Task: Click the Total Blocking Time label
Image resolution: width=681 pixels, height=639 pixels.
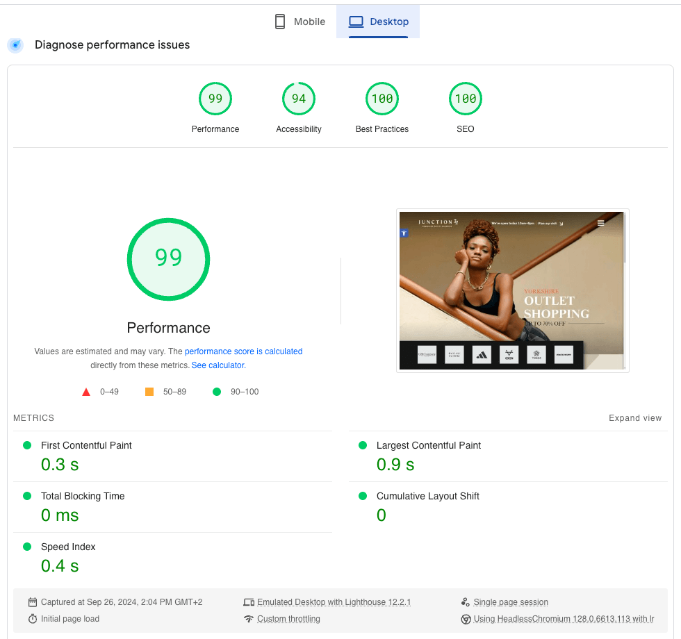Action: point(83,496)
